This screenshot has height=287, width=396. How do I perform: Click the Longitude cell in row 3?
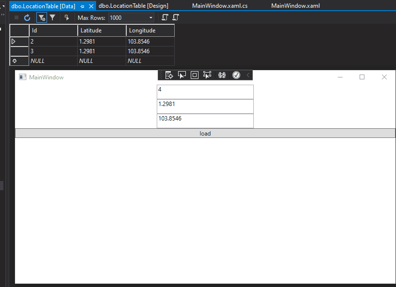150,51
